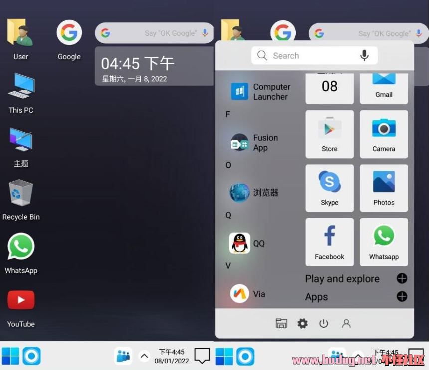Launch Via from the app list
The image size is (429, 370).
point(247,294)
